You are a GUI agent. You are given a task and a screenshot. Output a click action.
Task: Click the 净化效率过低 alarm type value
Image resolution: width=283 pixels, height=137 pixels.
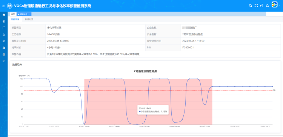point(54,28)
